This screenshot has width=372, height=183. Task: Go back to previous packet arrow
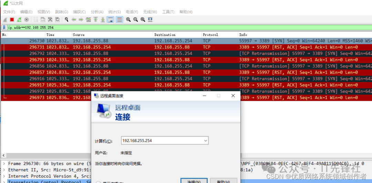coord(74,20)
